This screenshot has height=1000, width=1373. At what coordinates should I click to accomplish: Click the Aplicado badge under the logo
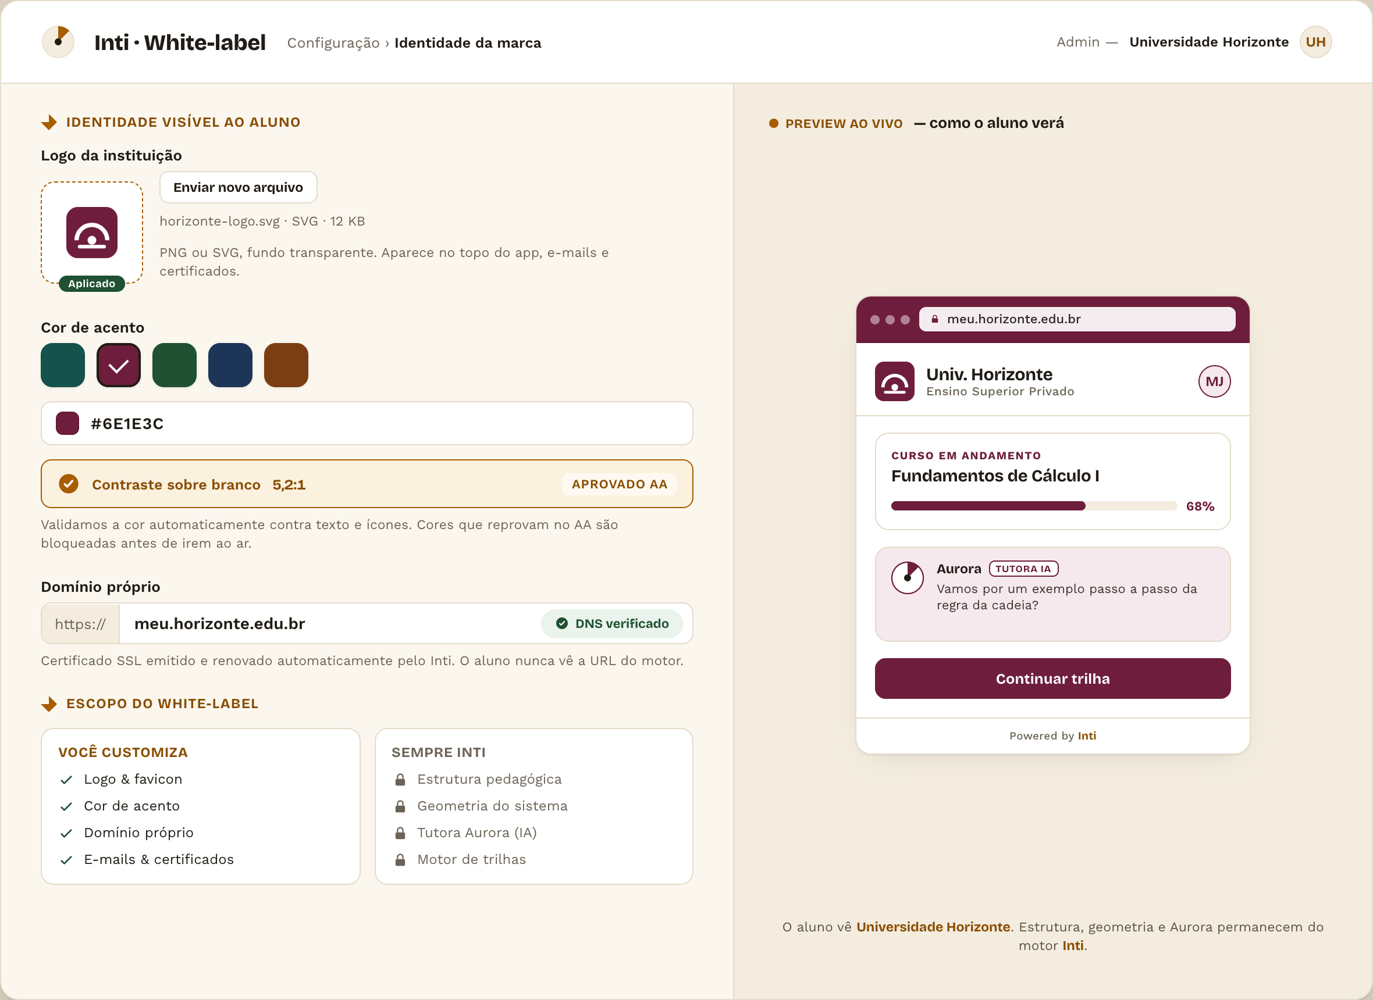pyautogui.click(x=91, y=283)
